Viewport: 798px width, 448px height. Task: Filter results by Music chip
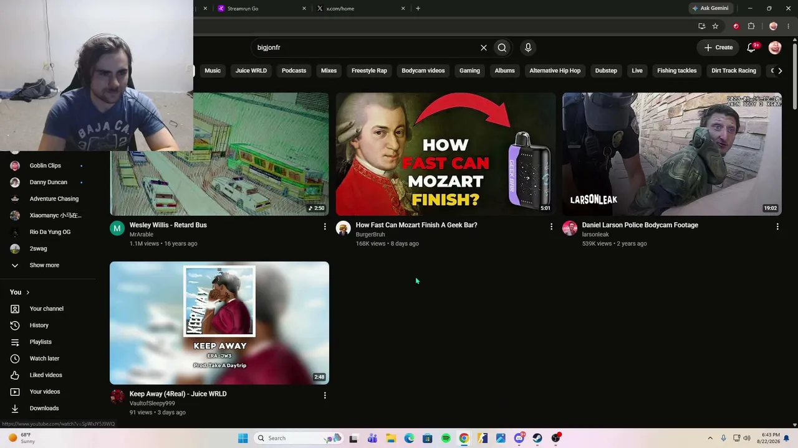213,71
